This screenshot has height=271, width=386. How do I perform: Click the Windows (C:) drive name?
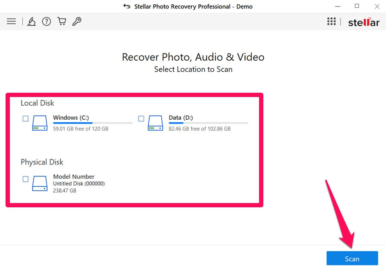(71, 118)
